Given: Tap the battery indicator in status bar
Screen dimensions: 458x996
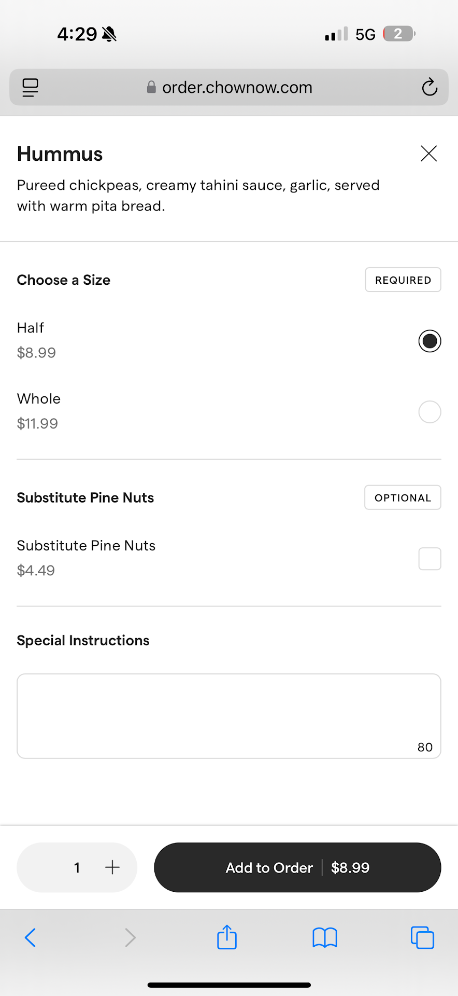Looking at the screenshot, I should (398, 34).
